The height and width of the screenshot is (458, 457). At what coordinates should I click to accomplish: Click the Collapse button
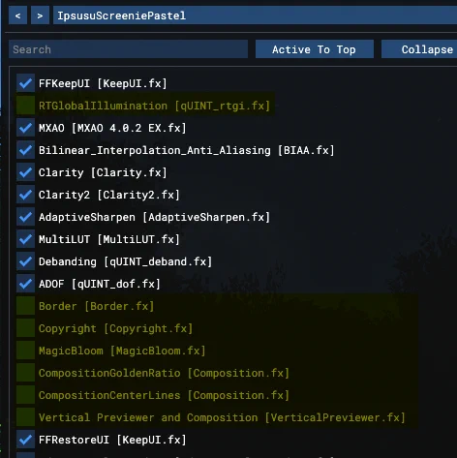pyautogui.click(x=419, y=49)
